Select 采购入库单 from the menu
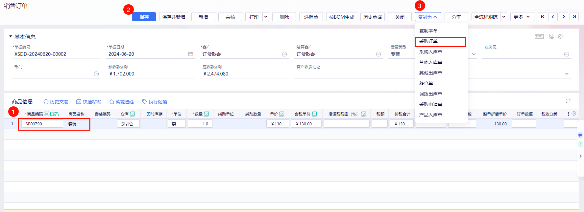The width and height of the screenshot is (584, 212). coord(441,52)
